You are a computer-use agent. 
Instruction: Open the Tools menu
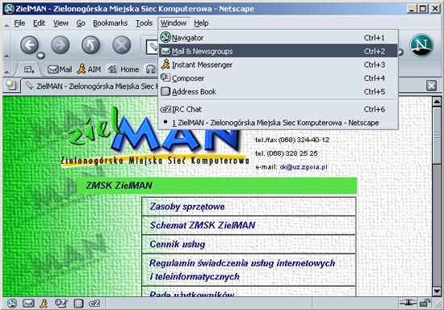(144, 23)
